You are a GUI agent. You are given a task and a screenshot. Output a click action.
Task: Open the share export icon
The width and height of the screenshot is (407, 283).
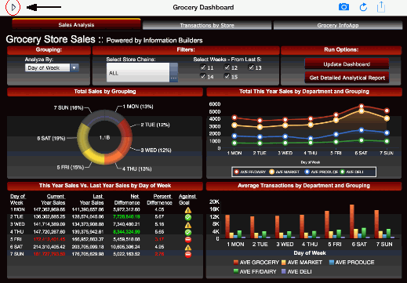point(381,7)
